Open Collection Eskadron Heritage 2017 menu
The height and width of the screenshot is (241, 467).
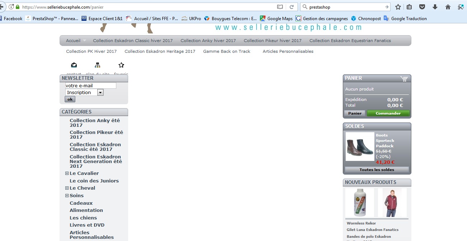pos(160,51)
